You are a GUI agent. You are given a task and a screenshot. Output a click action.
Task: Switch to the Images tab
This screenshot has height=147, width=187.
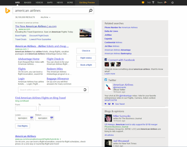tap(27, 2)
